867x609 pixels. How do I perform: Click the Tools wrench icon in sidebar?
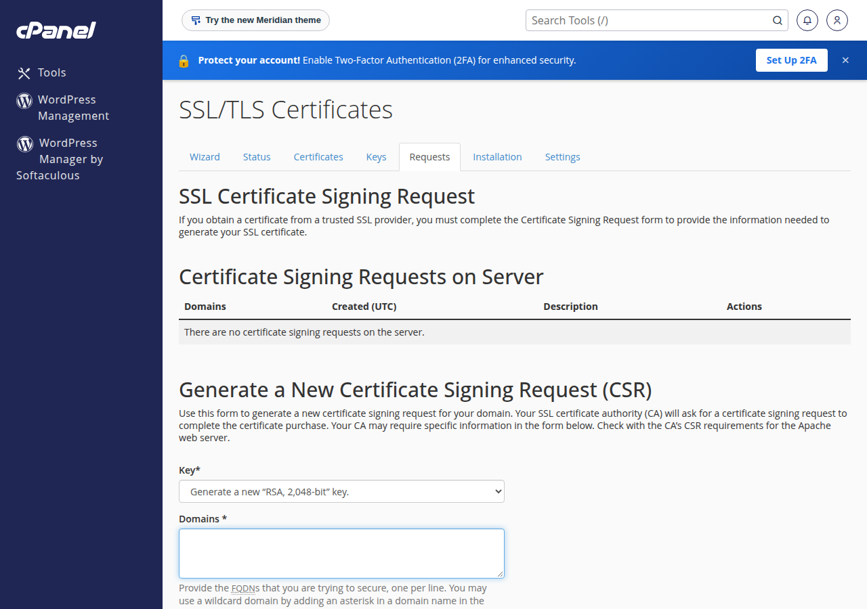(x=24, y=73)
